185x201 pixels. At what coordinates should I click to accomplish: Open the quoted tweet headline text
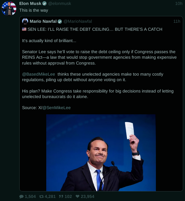(95, 29)
